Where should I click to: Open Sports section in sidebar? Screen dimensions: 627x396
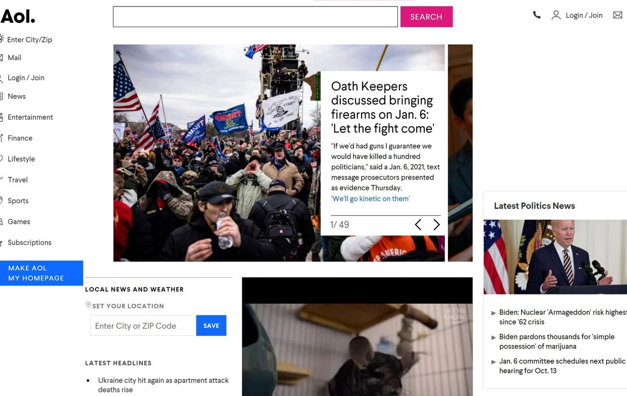click(x=18, y=201)
